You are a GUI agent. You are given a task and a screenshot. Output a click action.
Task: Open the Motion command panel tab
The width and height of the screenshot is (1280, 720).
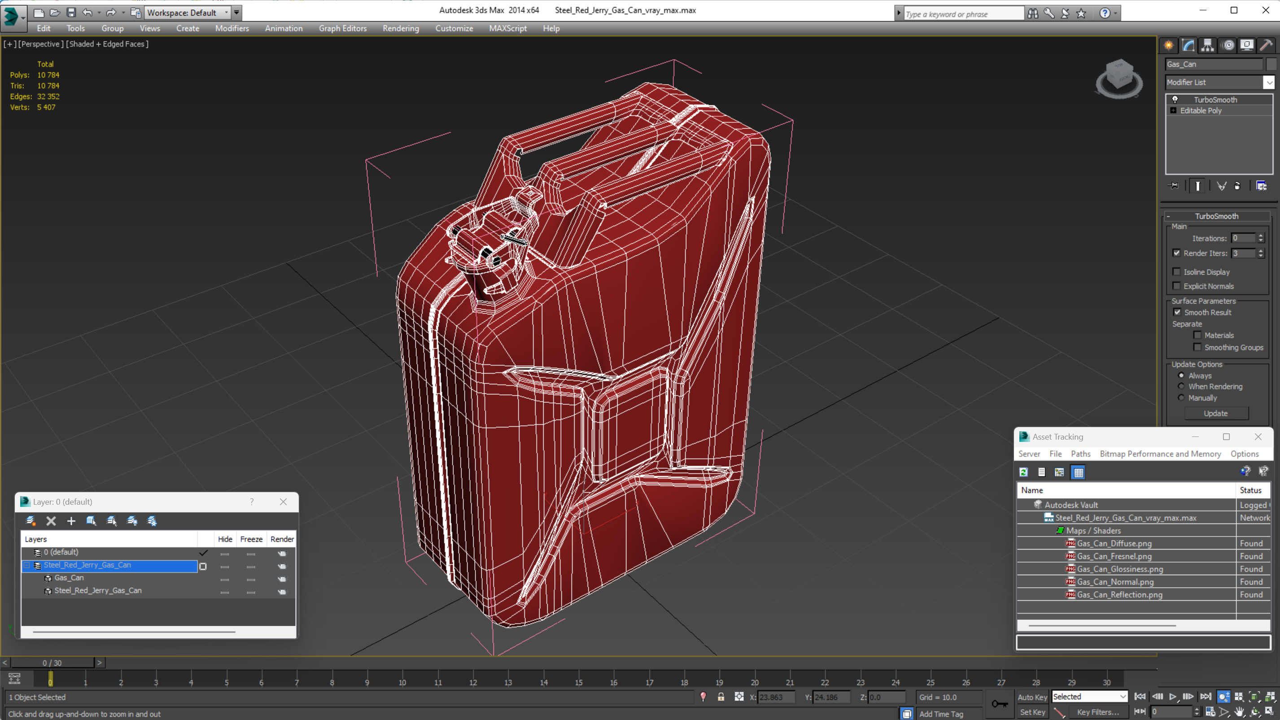point(1228,46)
